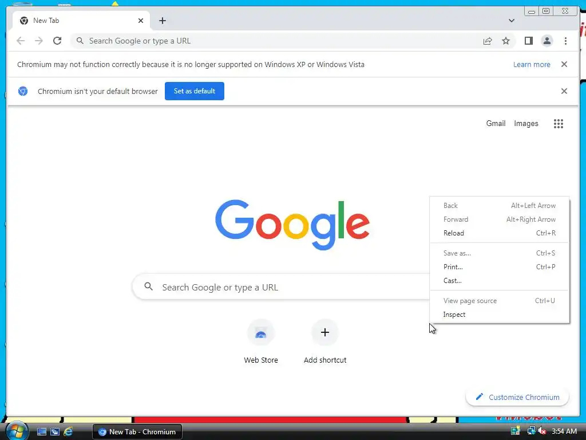586x440 pixels.
Task: Open the Web Store shortcut icon
Action: [x=261, y=332]
